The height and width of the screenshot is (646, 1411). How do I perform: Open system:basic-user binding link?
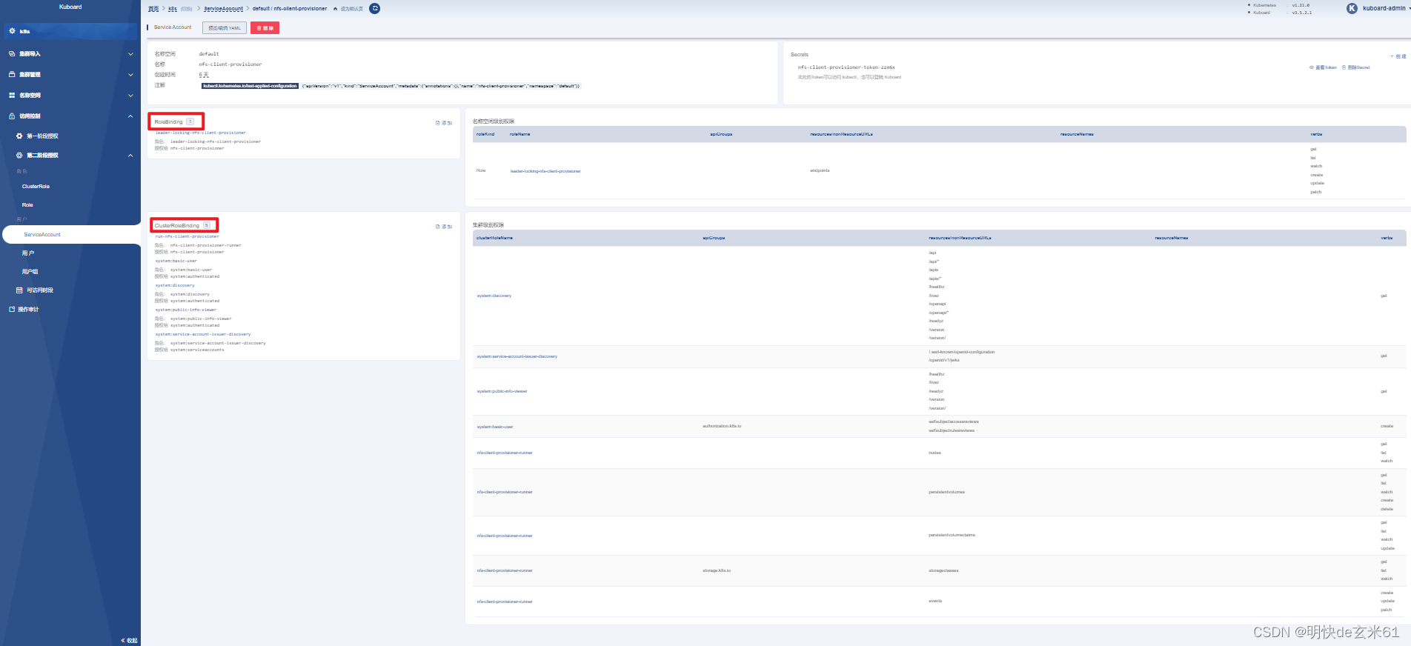click(x=176, y=261)
